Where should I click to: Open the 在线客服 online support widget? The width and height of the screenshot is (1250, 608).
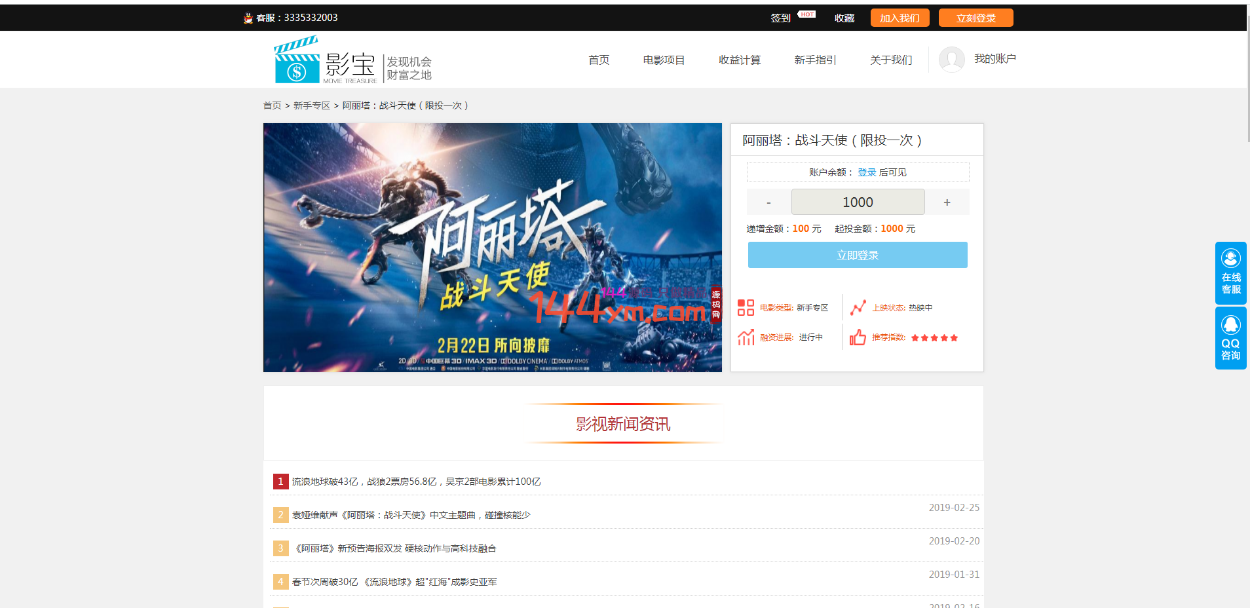1230,273
